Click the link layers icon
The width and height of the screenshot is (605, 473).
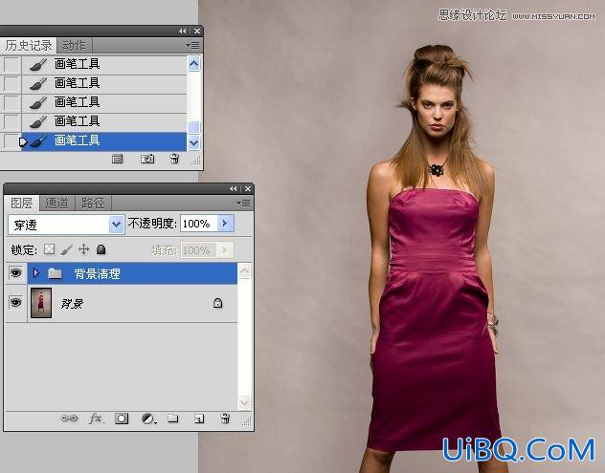(x=69, y=419)
